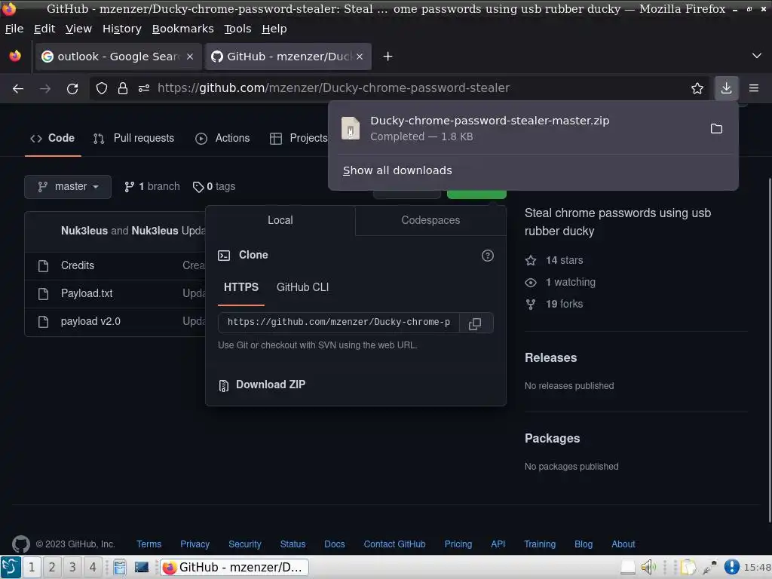
Task: Click the address bar URL
Action: [333, 89]
